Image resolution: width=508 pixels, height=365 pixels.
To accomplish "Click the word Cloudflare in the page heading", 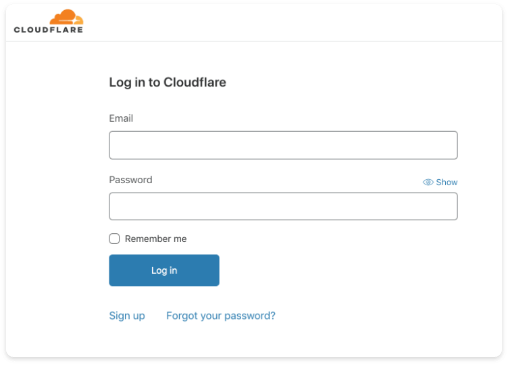I will coord(195,82).
